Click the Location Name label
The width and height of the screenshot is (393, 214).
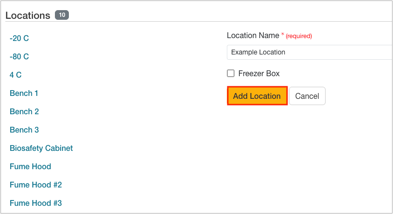(x=253, y=36)
